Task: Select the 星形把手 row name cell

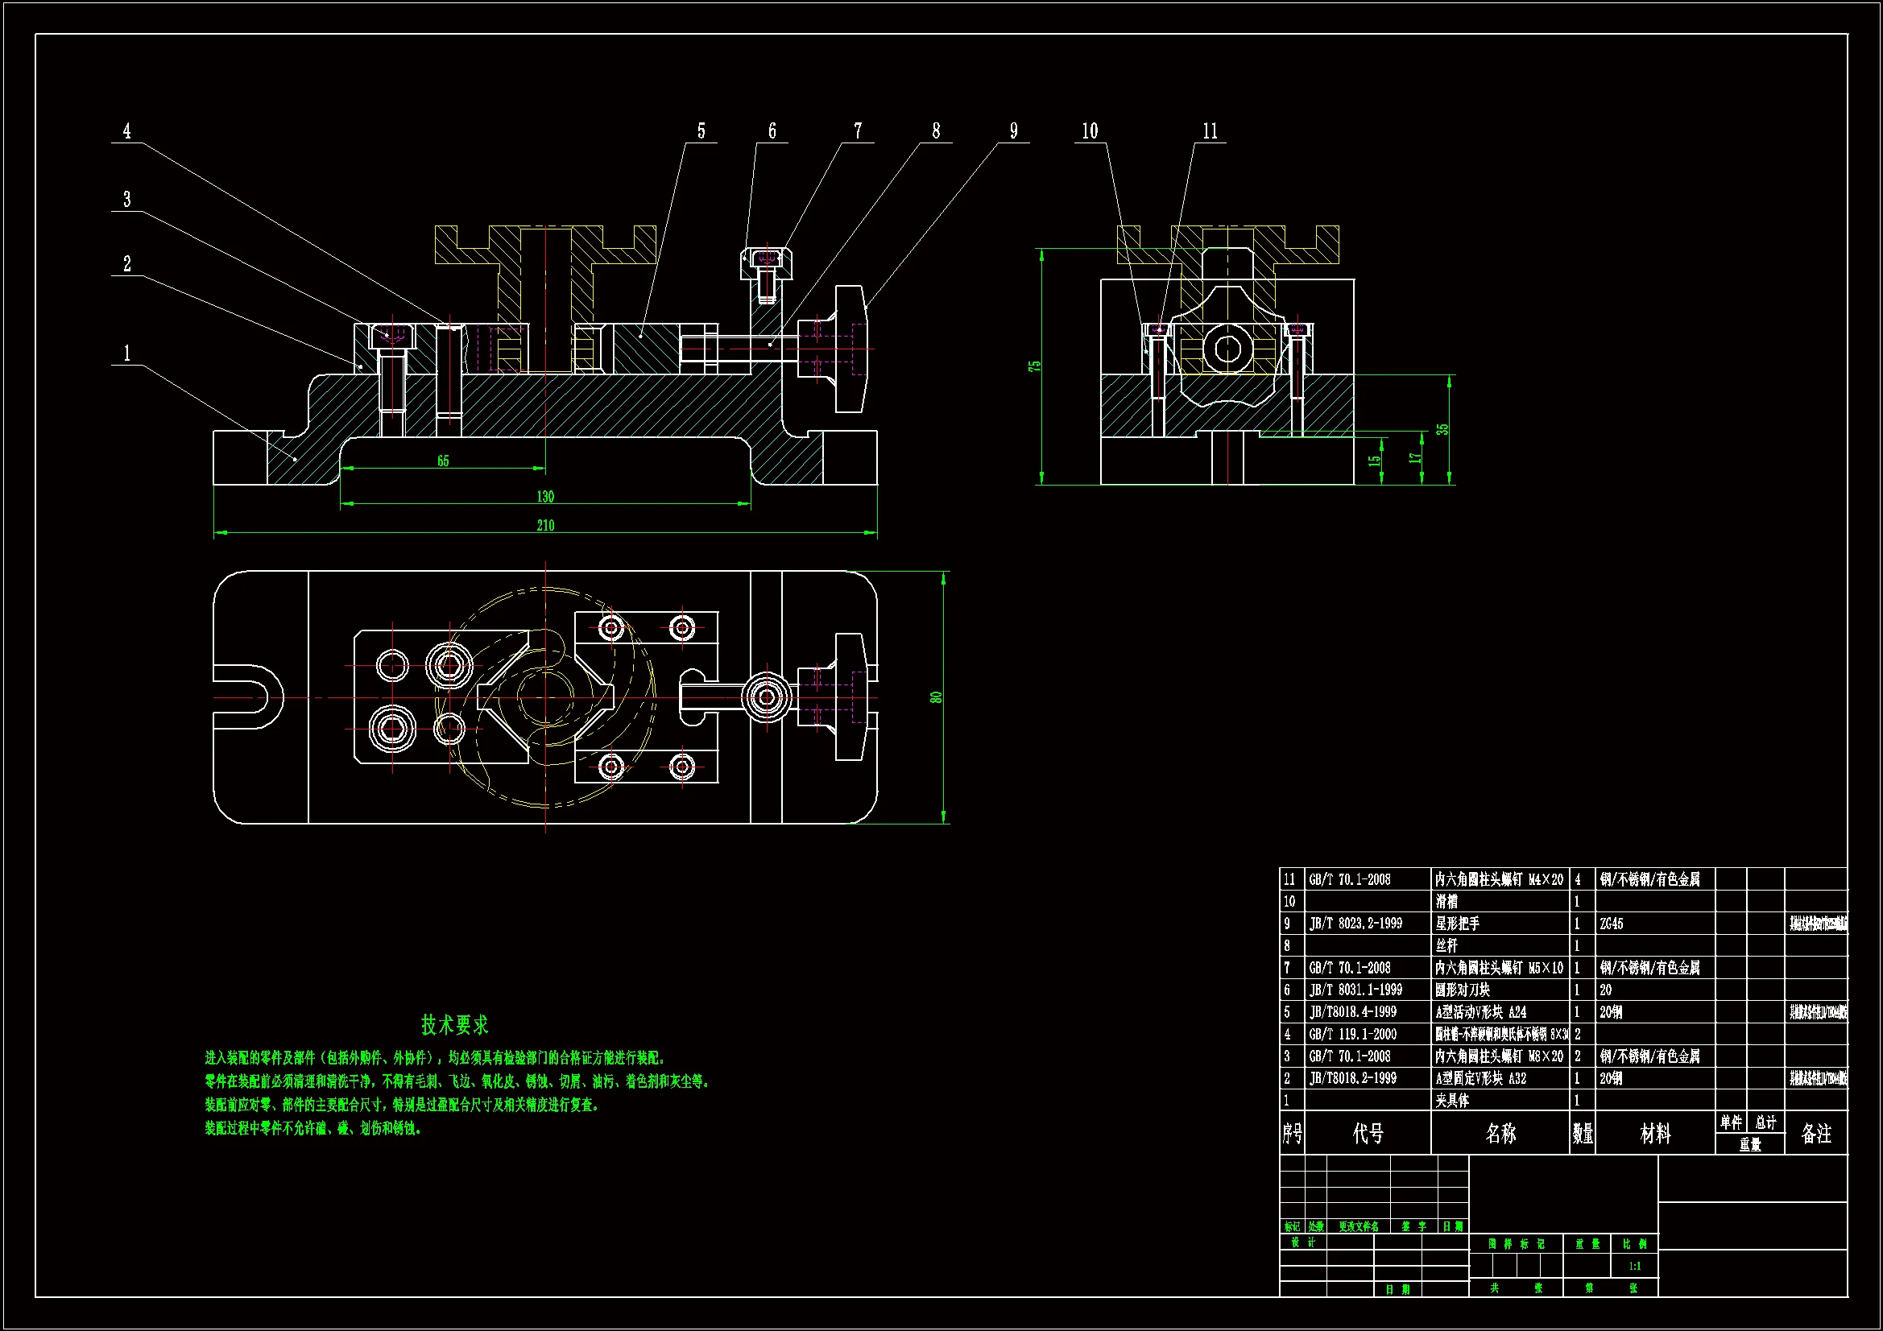Action: (1458, 924)
